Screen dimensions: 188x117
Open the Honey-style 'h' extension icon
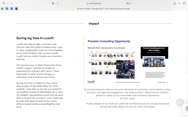(x=53, y=3)
